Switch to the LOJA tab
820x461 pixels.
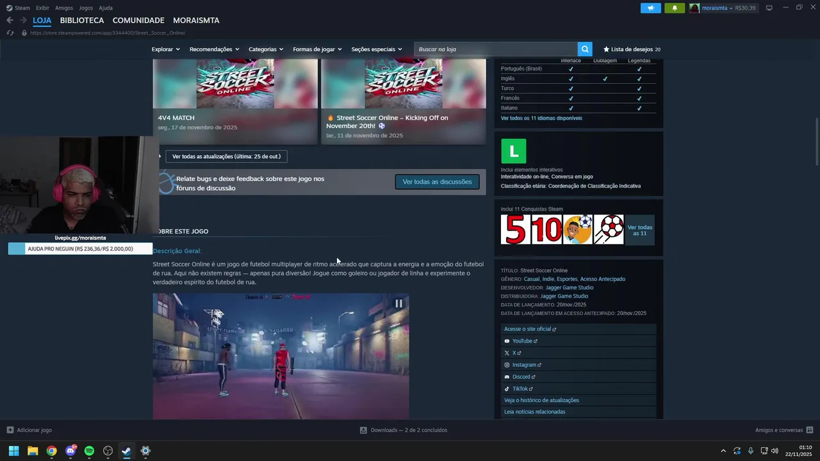click(42, 20)
